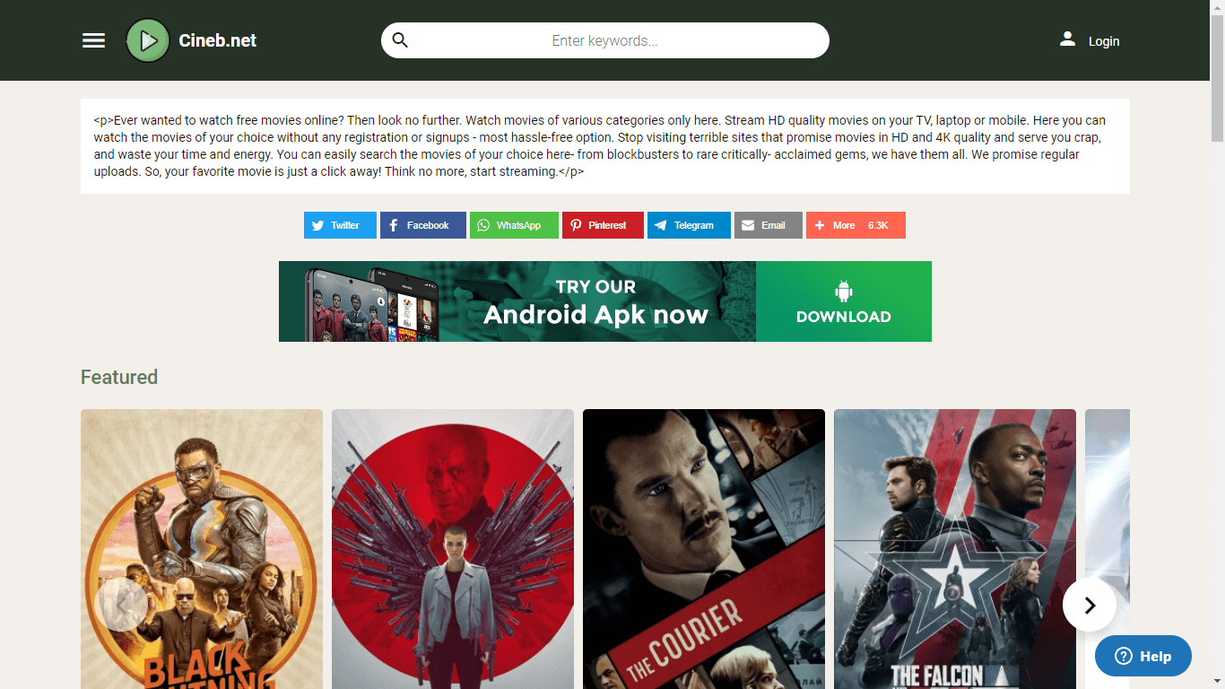
Task: Focus the Enter keywords search field
Action: click(605, 40)
